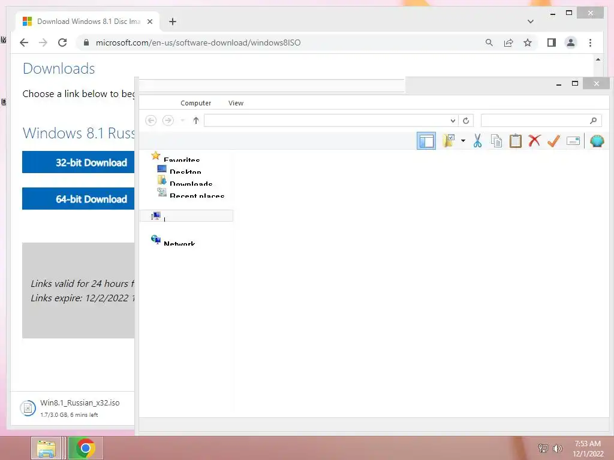Click the magnifier icon in Explorer search
The image size is (614, 460).
point(593,120)
